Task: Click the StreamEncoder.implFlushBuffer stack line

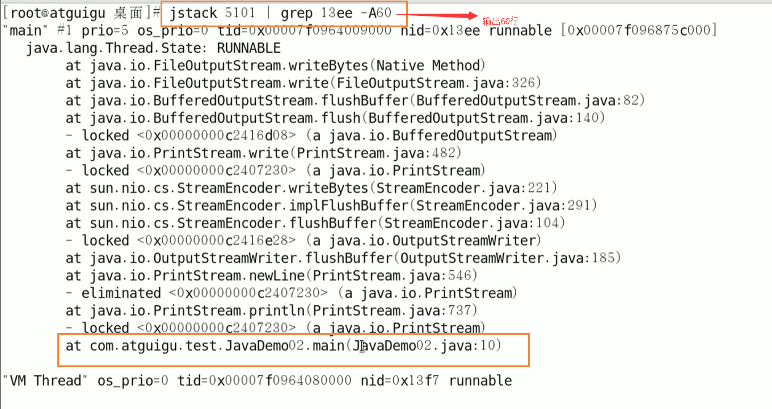Action: tap(331, 206)
